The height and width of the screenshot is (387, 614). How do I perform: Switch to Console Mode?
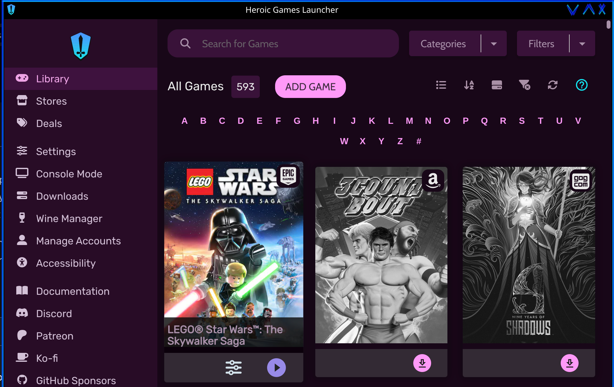coord(81,174)
